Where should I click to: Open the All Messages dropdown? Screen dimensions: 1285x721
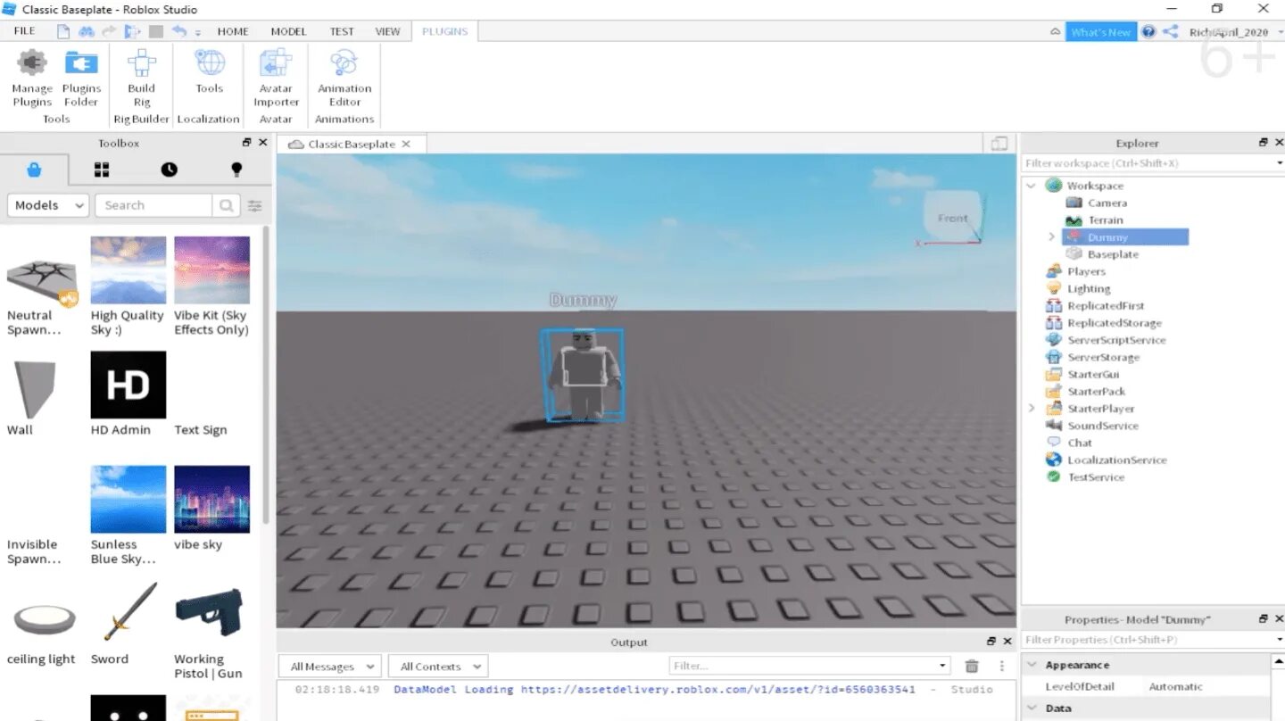pos(330,666)
